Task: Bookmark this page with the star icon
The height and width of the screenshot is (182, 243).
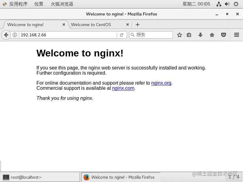Action: [x=180, y=35]
